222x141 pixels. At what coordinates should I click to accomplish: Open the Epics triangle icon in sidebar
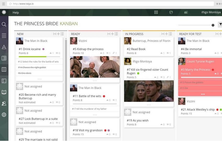click(4, 47)
